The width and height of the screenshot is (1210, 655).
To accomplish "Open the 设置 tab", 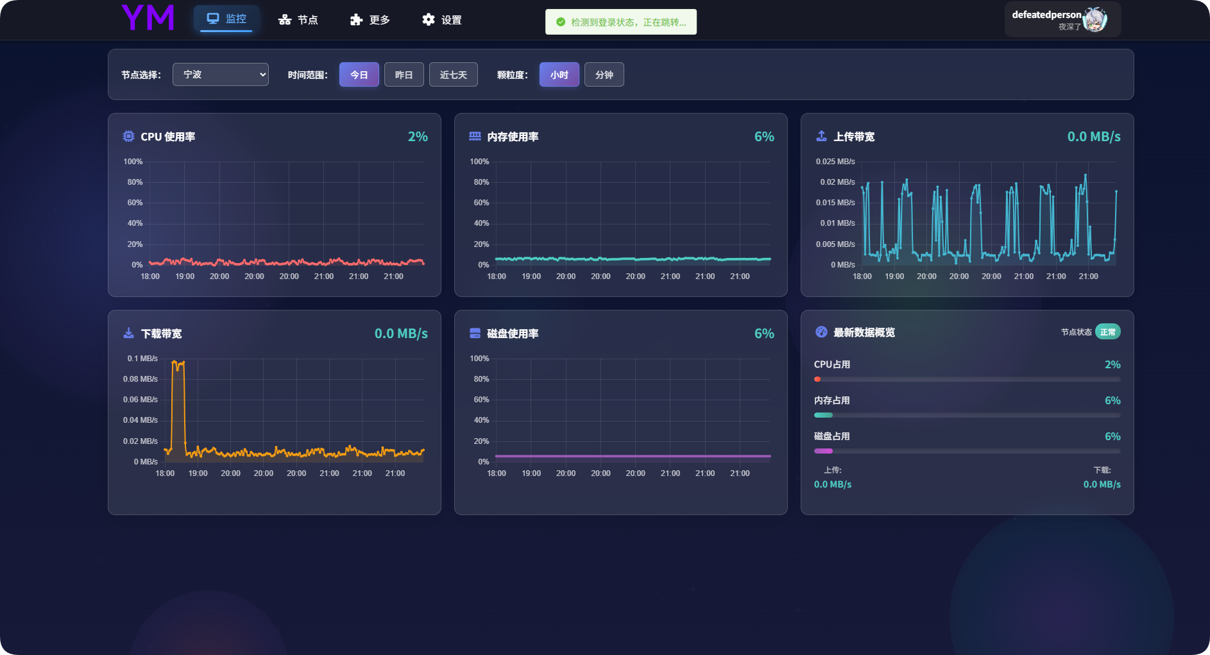I will [x=442, y=20].
